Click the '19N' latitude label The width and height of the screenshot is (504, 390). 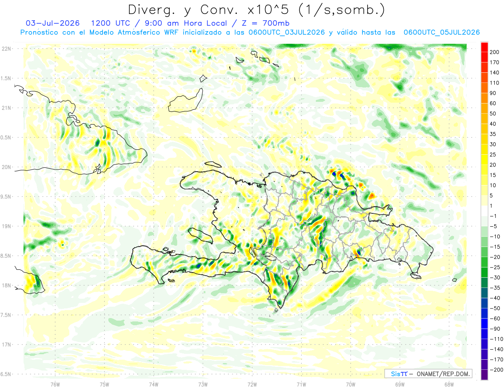point(6,226)
